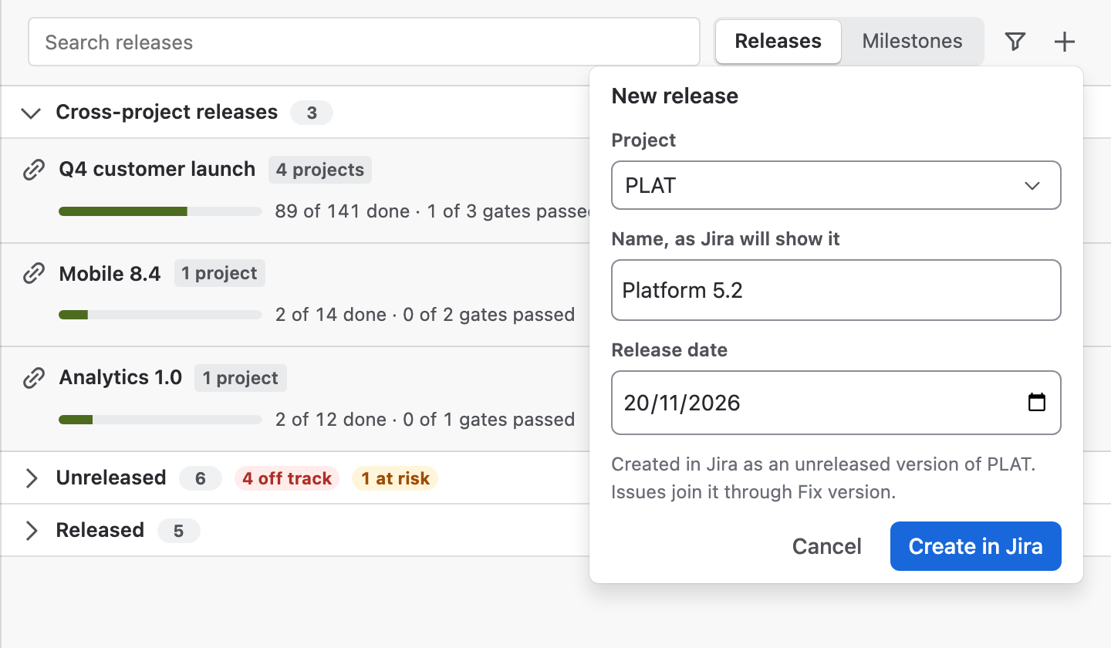1111x648 pixels.
Task: Click link icon beside Q4 customer launch
Action: coord(33,170)
